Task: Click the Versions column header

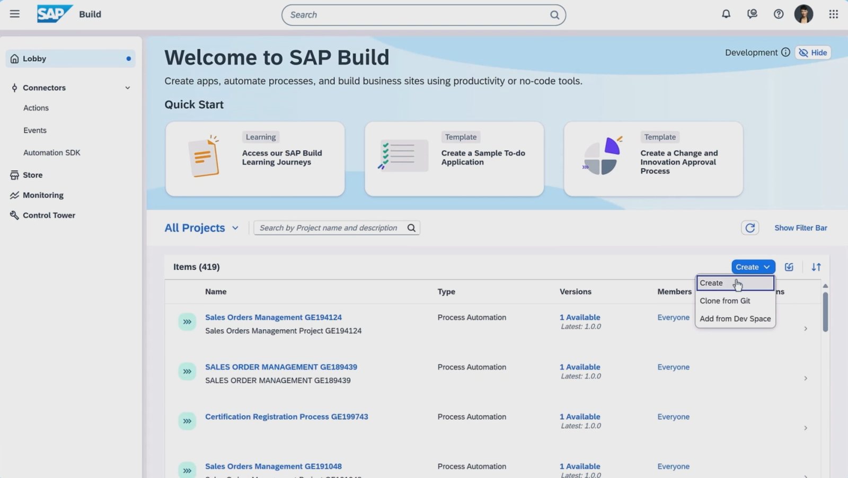Action: (x=575, y=292)
